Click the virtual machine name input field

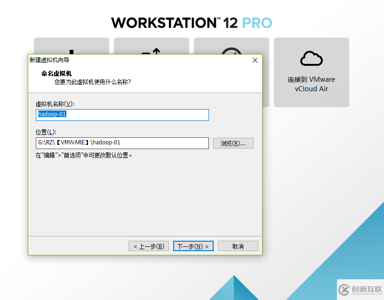click(x=122, y=115)
